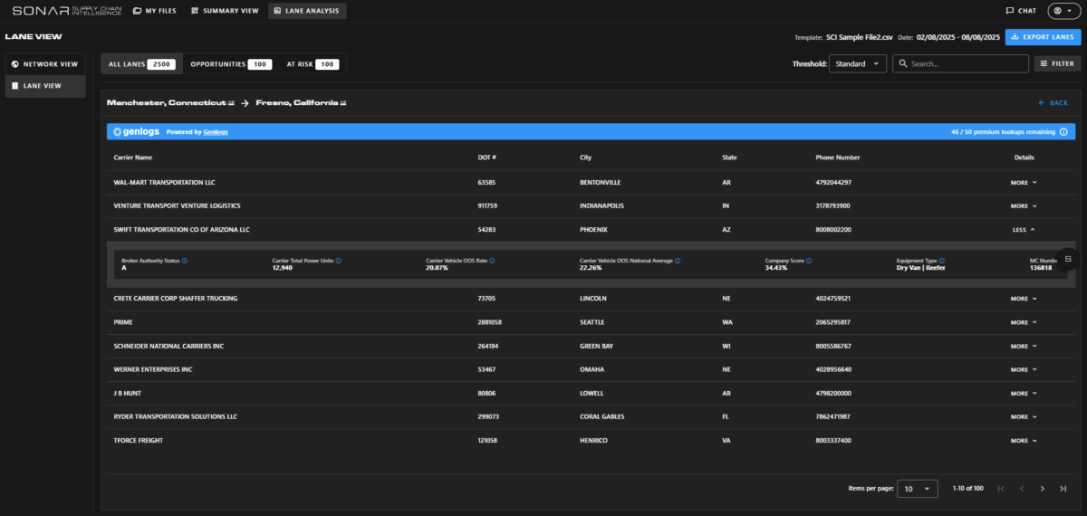The image size is (1087, 516).
Task: Open the My Files tab
Action: (x=154, y=11)
